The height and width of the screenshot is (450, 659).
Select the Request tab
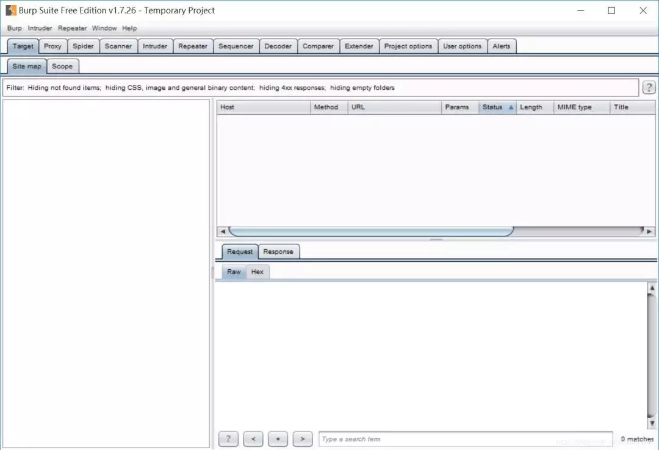pos(240,252)
